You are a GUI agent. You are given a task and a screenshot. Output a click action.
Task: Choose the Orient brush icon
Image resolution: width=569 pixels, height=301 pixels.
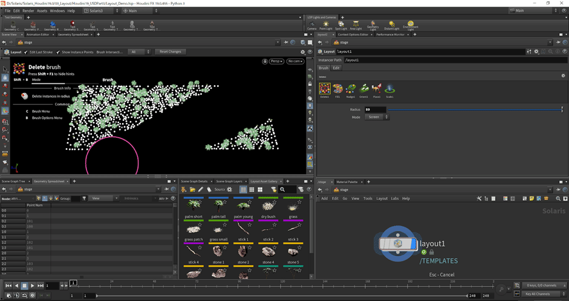(x=363, y=89)
